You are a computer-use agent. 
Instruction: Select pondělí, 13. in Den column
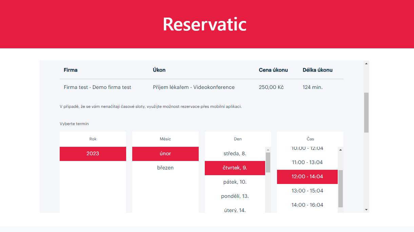[x=235, y=196]
